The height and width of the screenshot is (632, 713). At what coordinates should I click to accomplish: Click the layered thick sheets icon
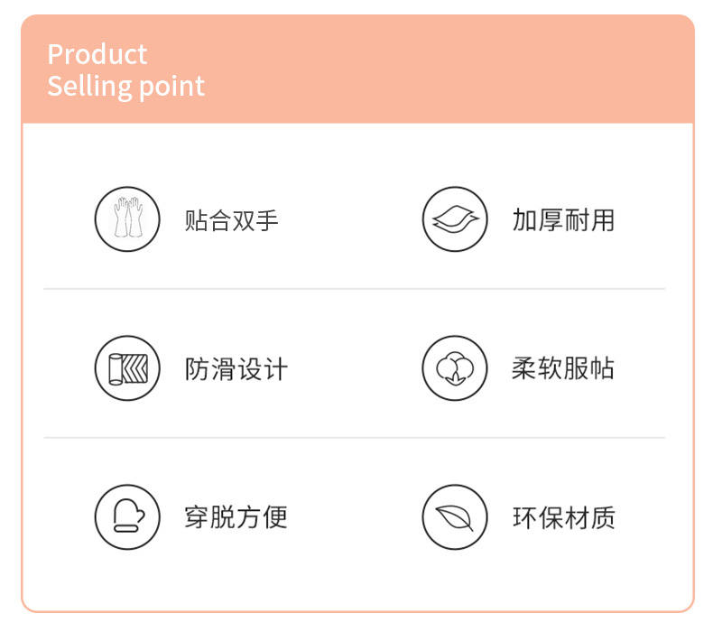click(x=455, y=218)
